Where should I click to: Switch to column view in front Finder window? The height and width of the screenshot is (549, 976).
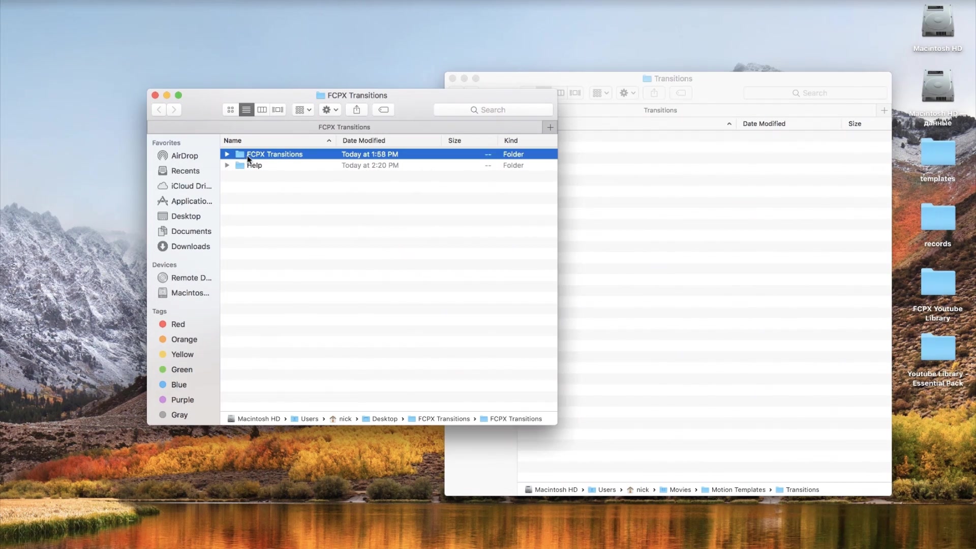point(262,109)
